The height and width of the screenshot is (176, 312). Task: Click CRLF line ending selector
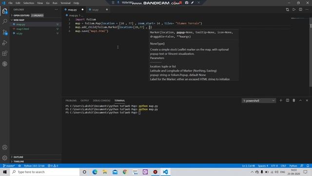[283, 166]
